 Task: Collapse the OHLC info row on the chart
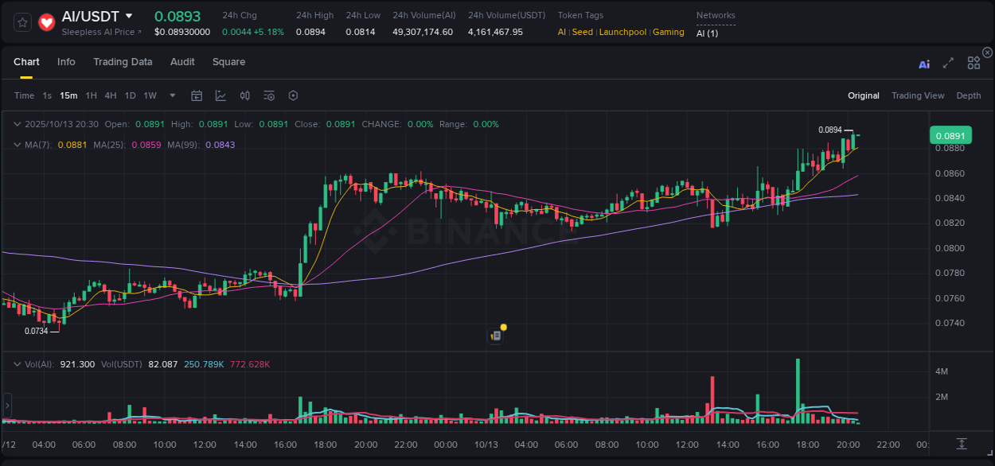(18, 124)
